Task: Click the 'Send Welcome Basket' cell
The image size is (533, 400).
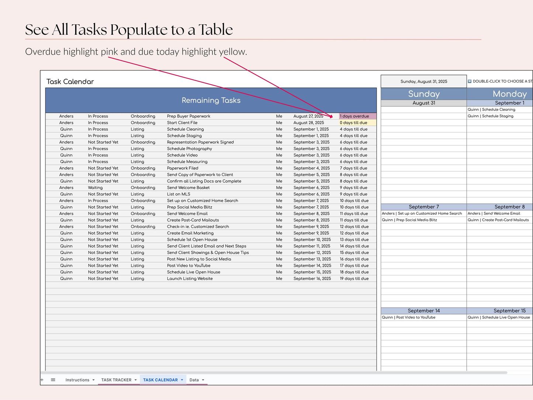Action: pyautogui.click(x=188, y=187)
